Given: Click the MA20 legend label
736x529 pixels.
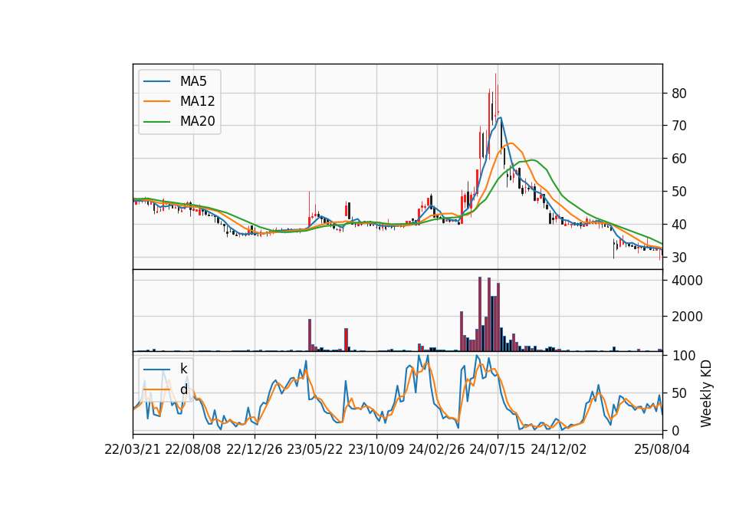Looking at the screenshot, I should point(197,122).
